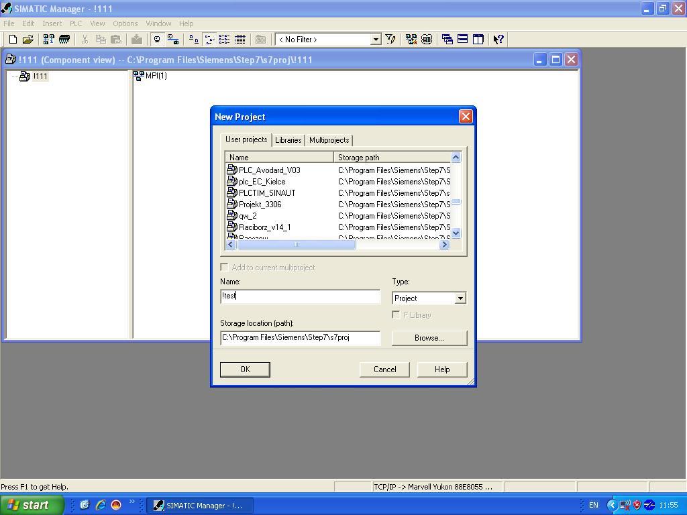Select the Small Icons view button
This screenshot has width=687, height=515.
click(209, 40)
